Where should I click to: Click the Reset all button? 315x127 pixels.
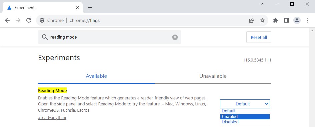259,37
